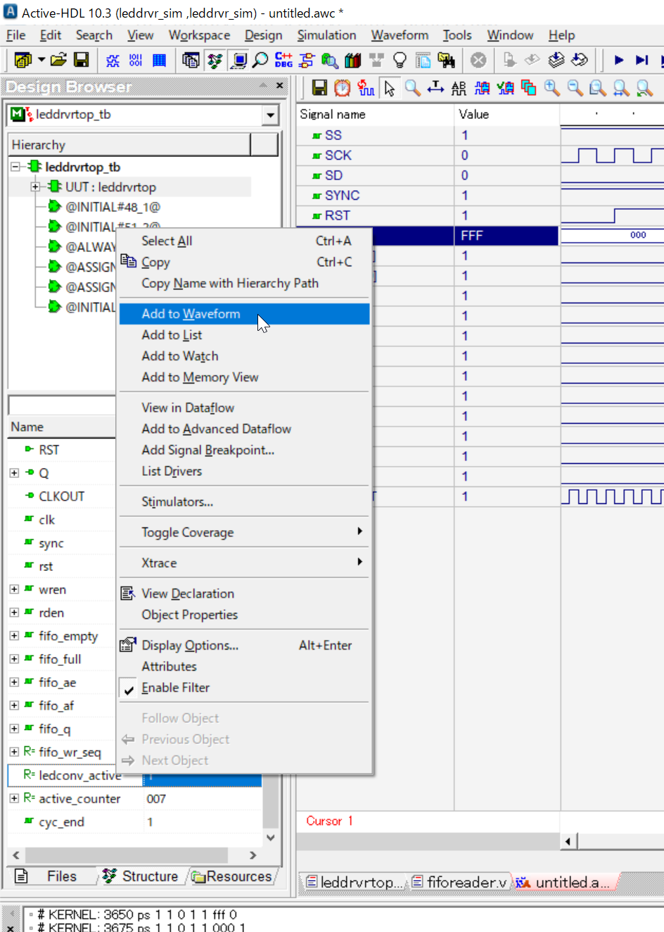Collapse the leddrvrtop_tb hierarchy node

click(x=15, y=167)
